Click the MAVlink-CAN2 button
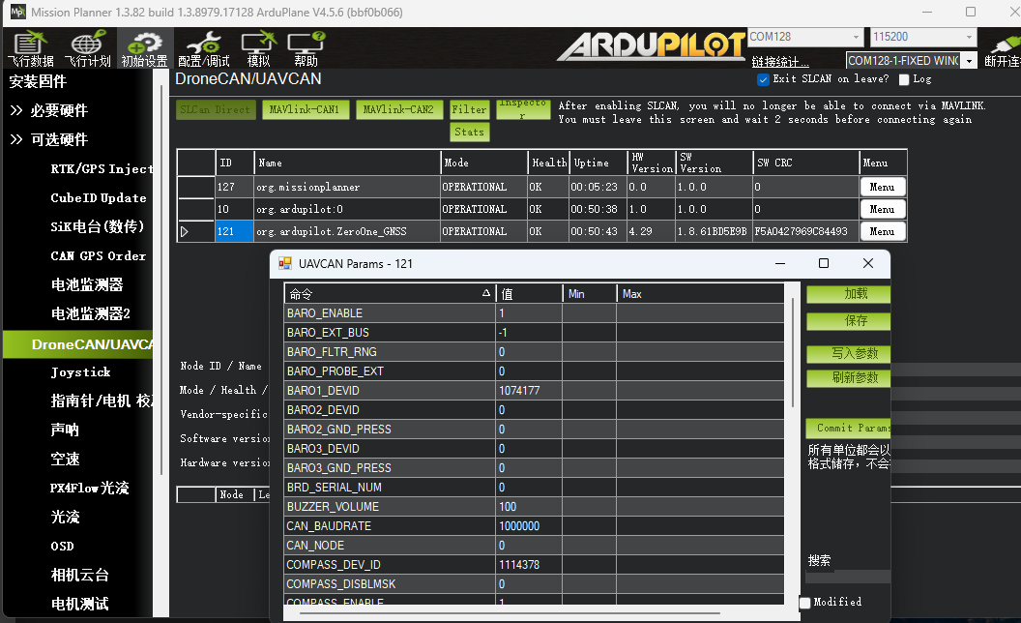The width and height of the screenshot is (1021, 623). pos(398,109)
